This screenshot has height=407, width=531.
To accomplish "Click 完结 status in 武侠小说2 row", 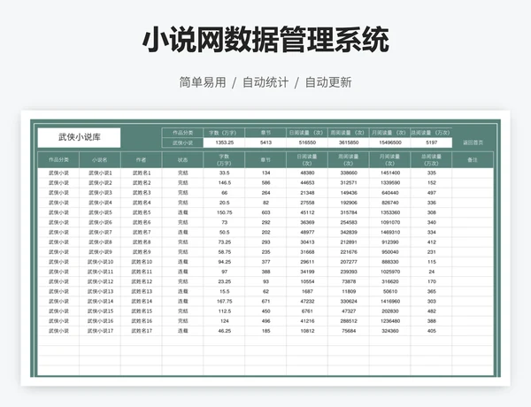I will (183, 183).
